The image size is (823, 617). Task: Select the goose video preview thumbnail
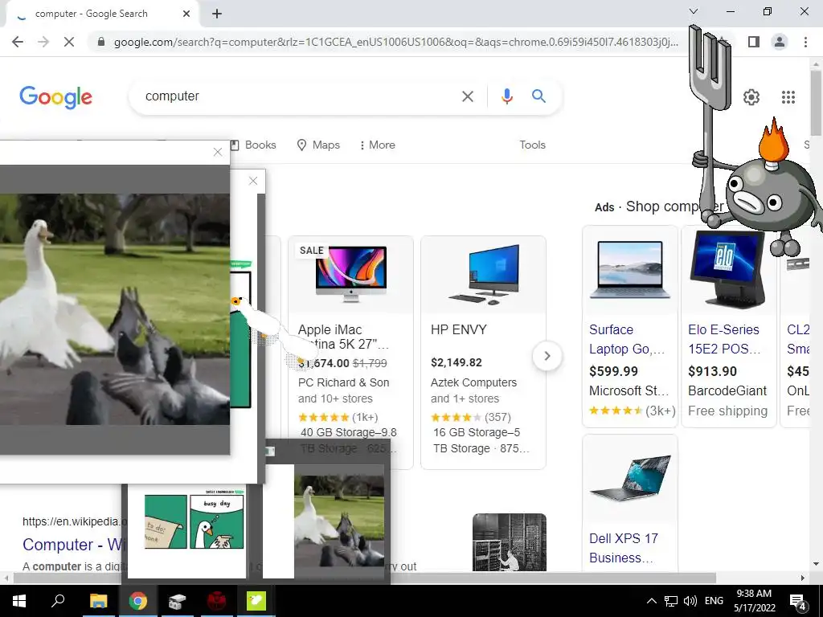pos(323,522)
